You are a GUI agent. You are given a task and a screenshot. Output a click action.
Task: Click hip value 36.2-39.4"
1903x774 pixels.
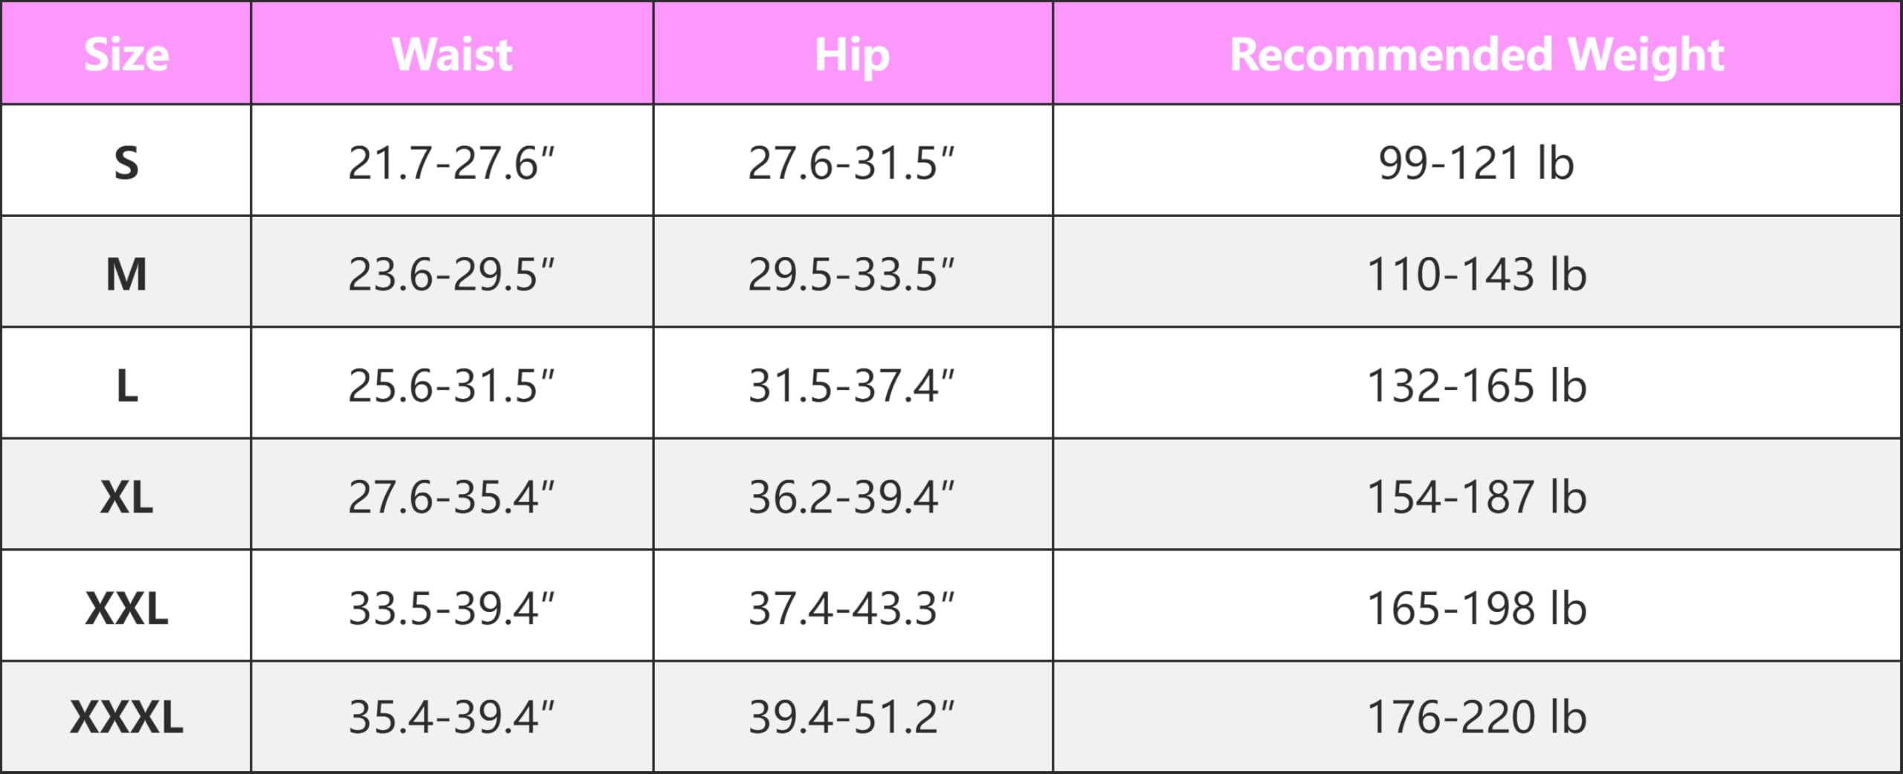(852, 497)
